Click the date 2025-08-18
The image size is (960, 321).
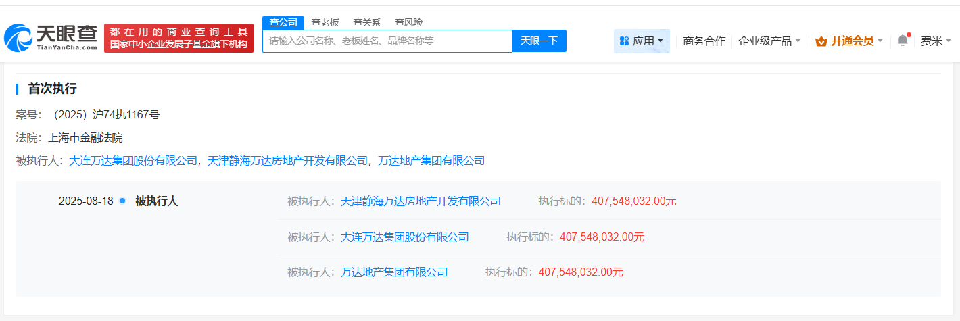(86, 201)
